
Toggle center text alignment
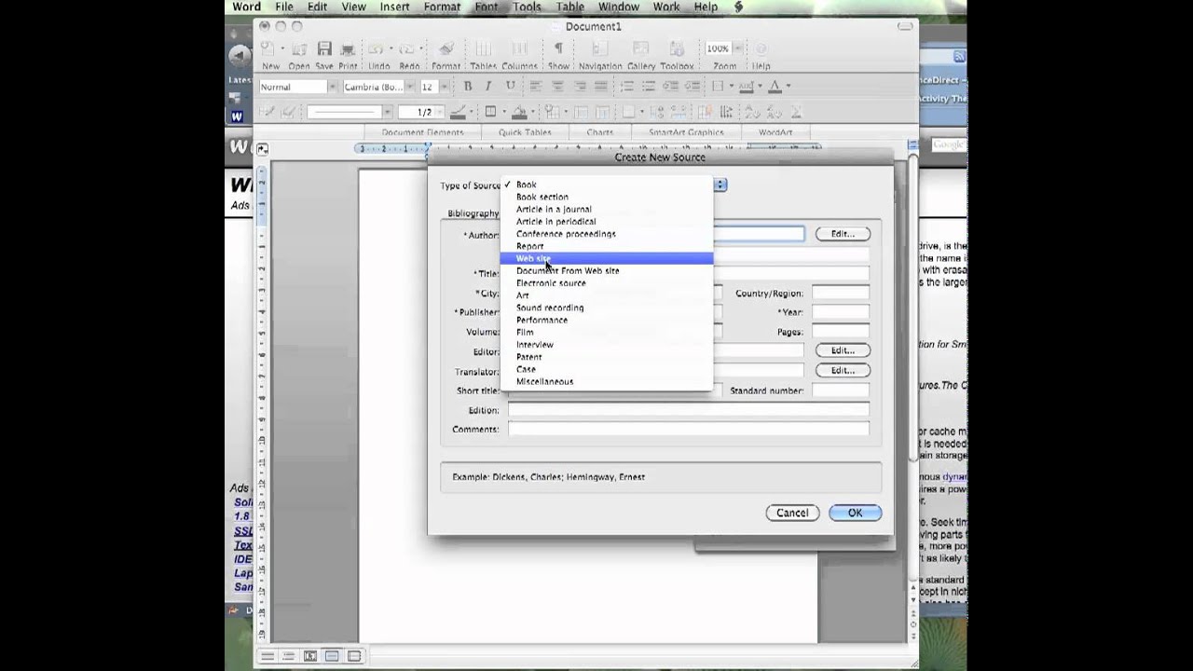pos(557,86)
